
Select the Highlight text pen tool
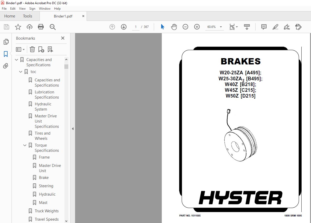[275, 27]
